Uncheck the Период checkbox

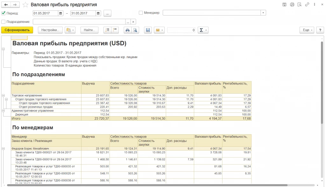point(3,13)
